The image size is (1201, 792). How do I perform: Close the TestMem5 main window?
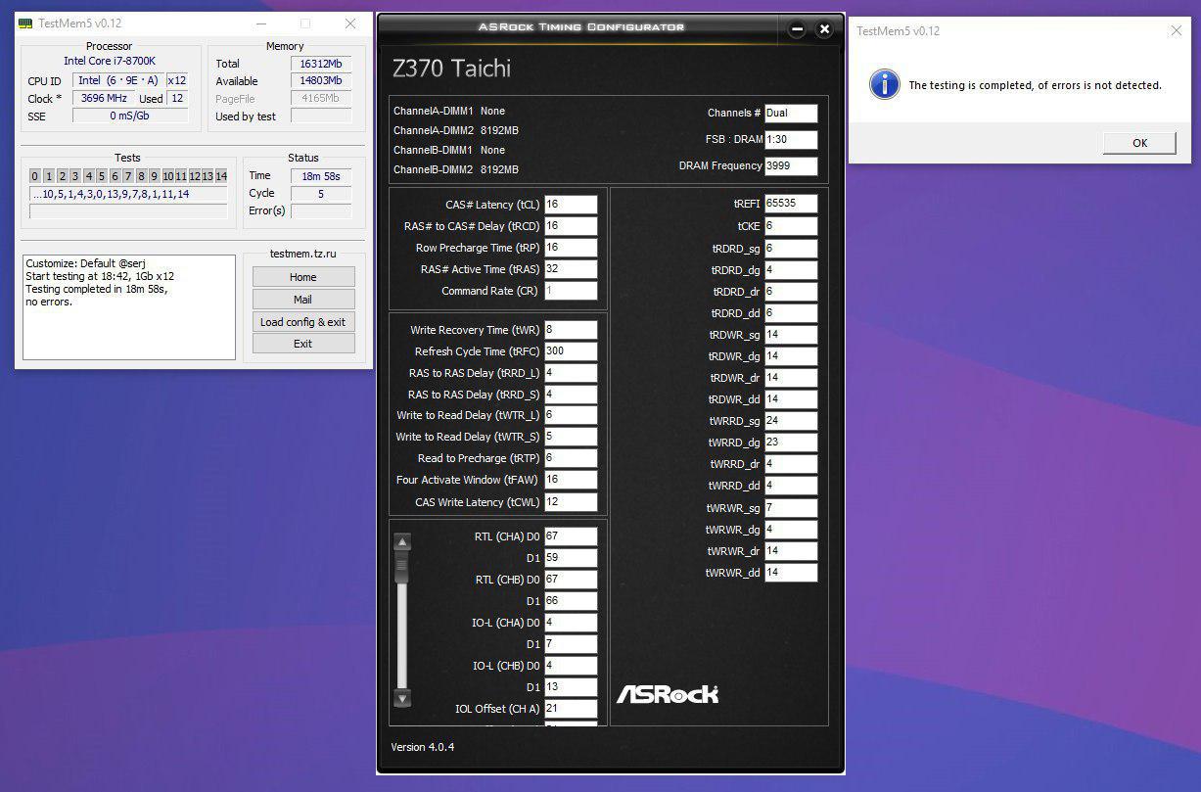click(350, 23)
